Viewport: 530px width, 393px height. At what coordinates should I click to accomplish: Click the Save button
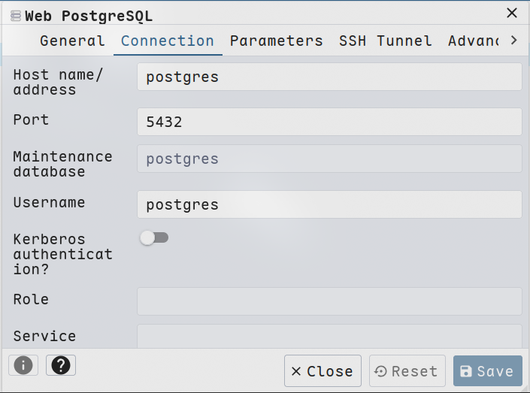coord(487,371)
